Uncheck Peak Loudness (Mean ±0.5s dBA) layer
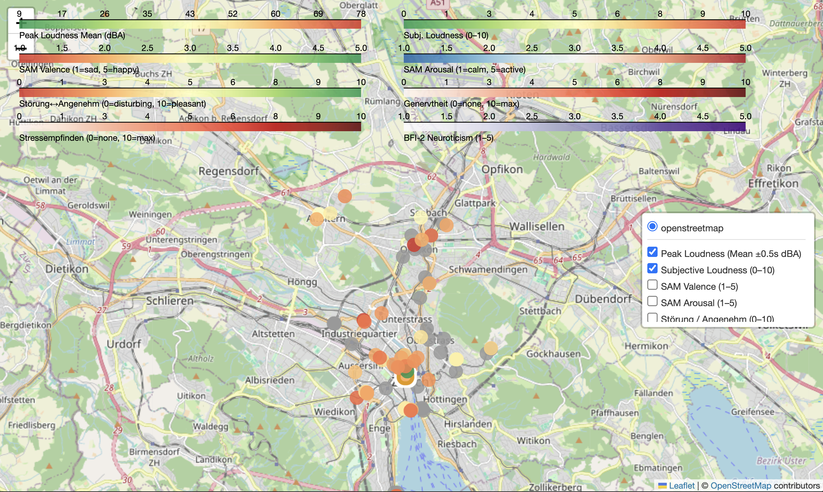823x492 pixels. 652,252
